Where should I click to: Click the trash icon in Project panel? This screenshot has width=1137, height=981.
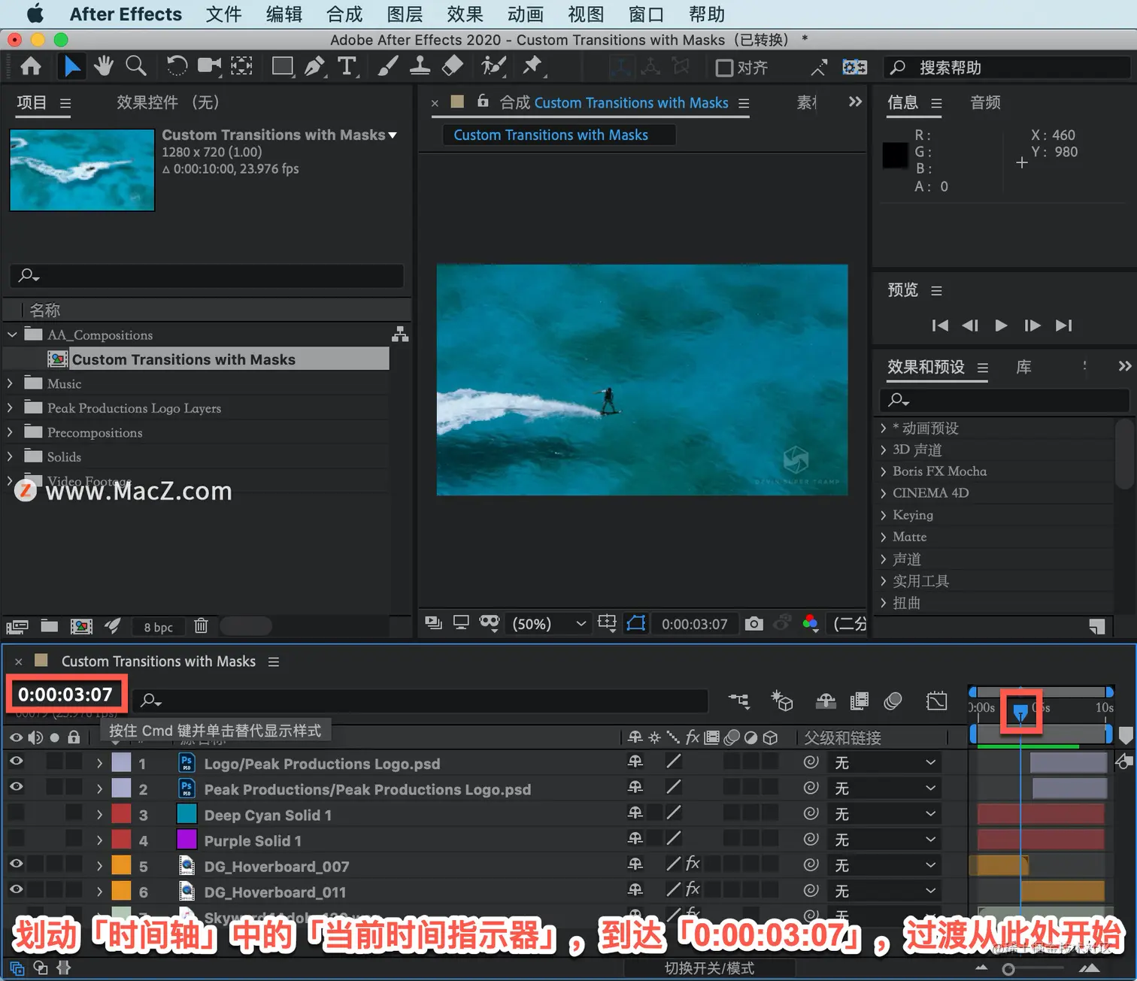(x=201, y=625)
